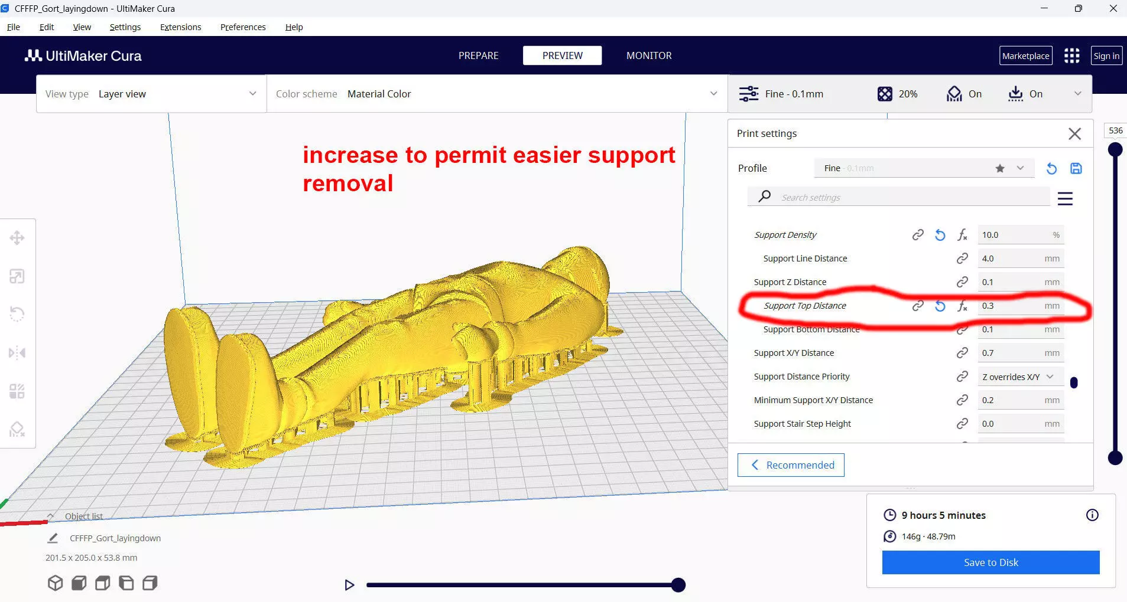Click link icon for Support Stair Step Height
This screenshot has width=1127, height=602.
pyautogui.click(x=962, y=424)
